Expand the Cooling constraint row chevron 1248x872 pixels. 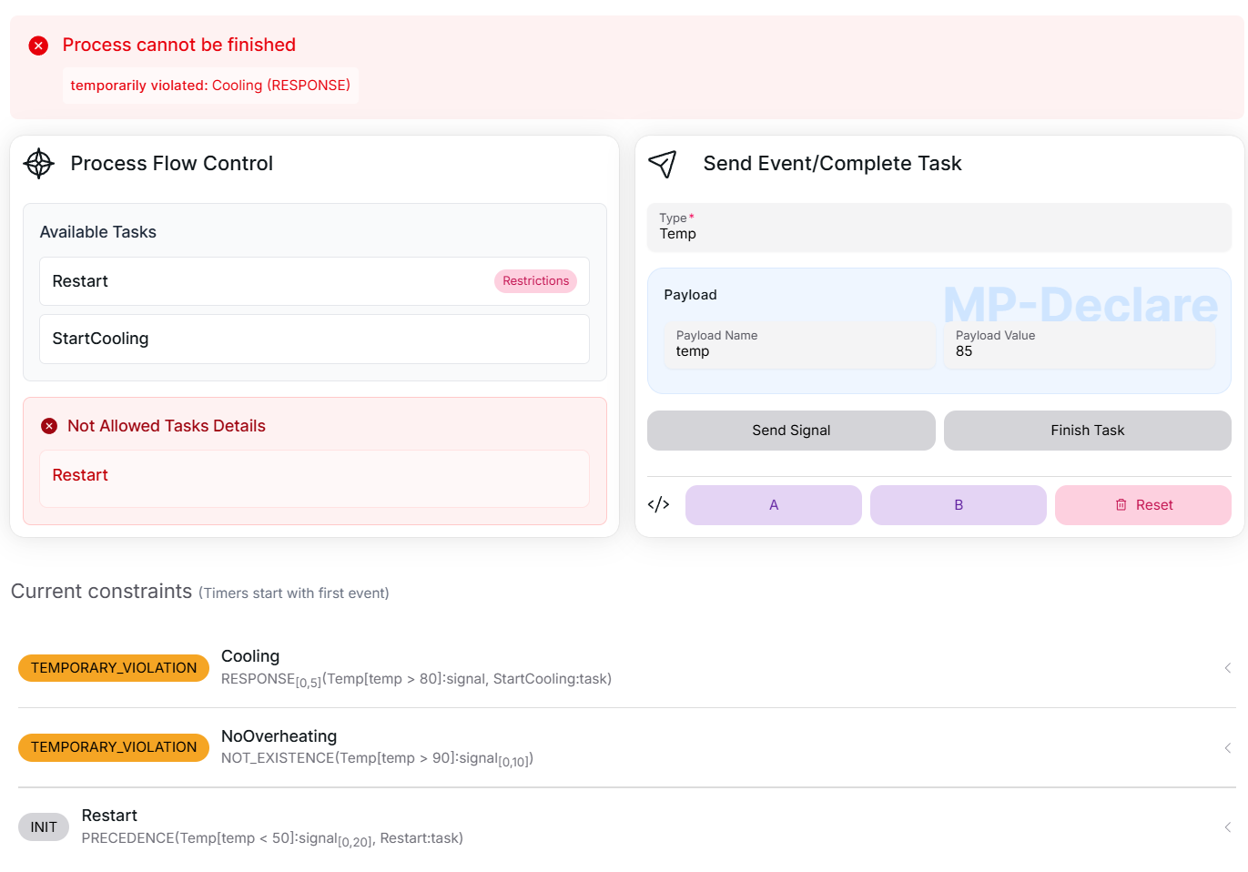point(1227,668)
